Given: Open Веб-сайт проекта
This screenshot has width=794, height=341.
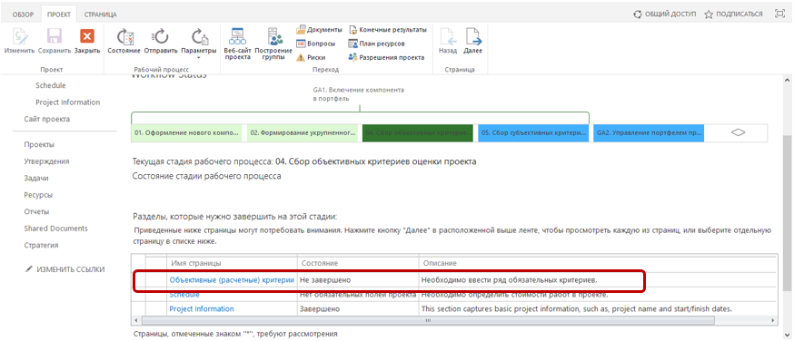Looking at the screenshot, I should pos(237,44).
